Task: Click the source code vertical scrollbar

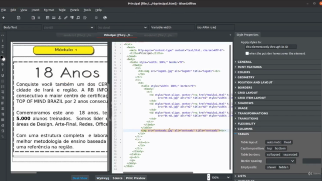Action: tap(230, 107)
